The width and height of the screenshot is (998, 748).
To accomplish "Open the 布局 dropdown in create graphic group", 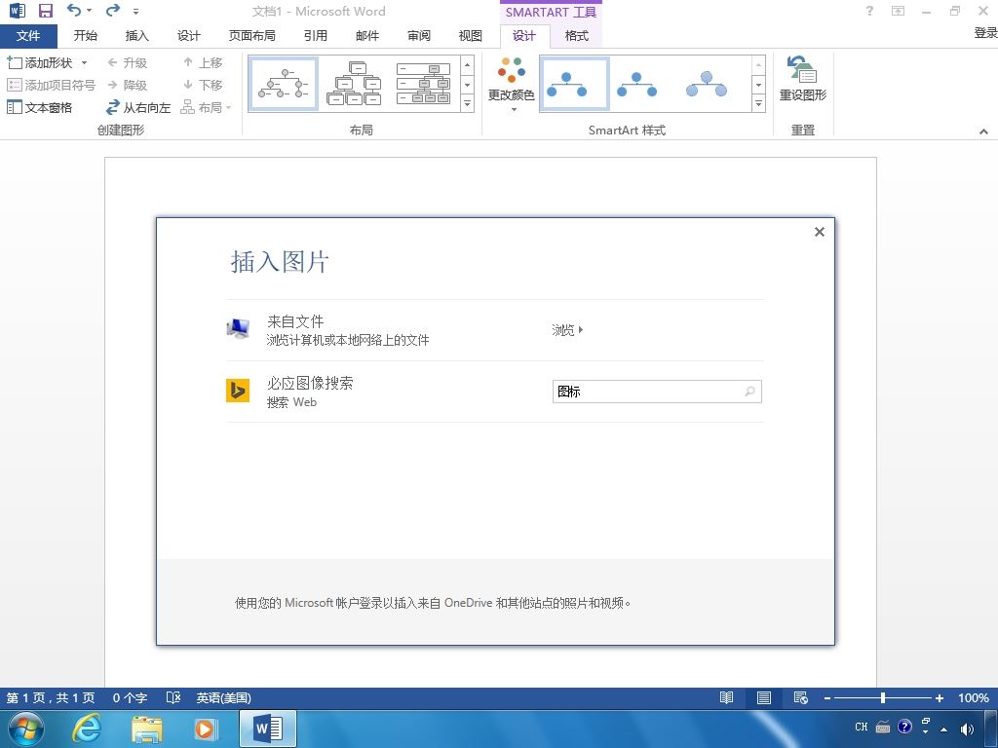I will pos(207,107).
